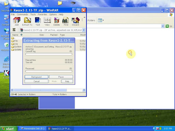This screenshot has height=131, width=175.
Task: Select the parent '..' folder entry
Action: [13, 38]
